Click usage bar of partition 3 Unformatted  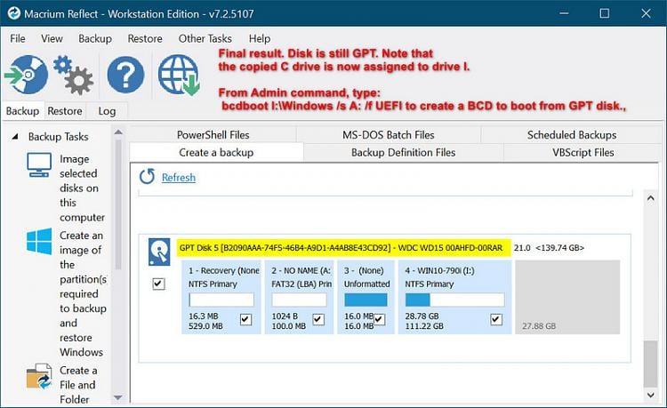click(x=366, y=300)
